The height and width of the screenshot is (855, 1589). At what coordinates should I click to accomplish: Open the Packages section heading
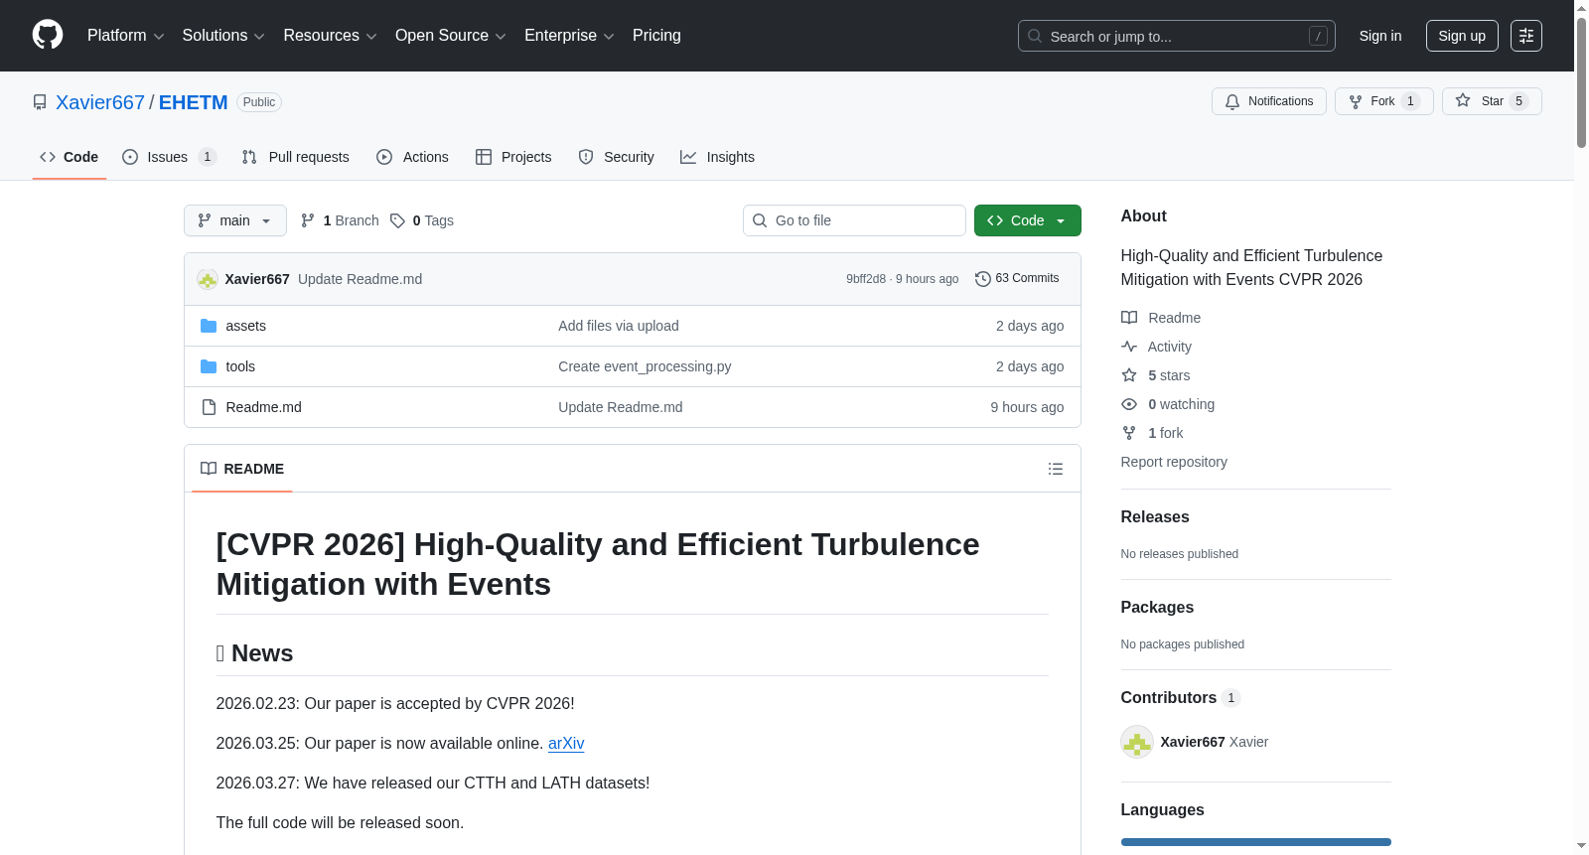point(1157,607)
